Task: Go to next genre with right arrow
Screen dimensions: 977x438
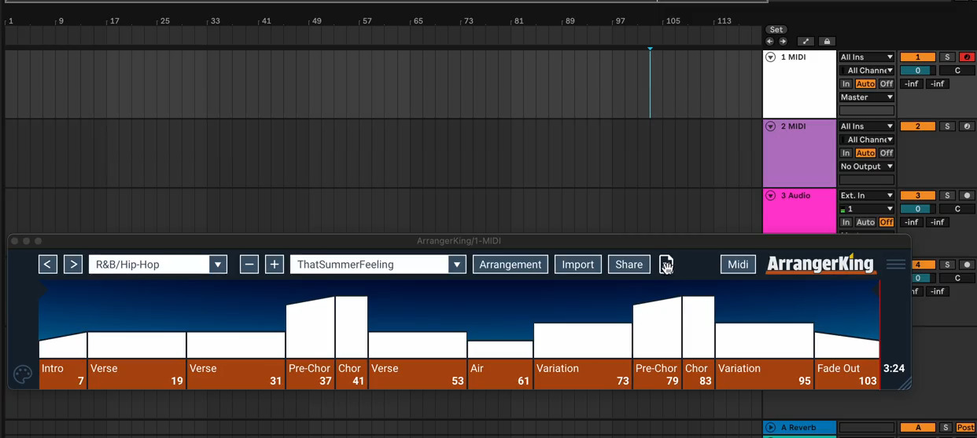Action: [73, 265]
